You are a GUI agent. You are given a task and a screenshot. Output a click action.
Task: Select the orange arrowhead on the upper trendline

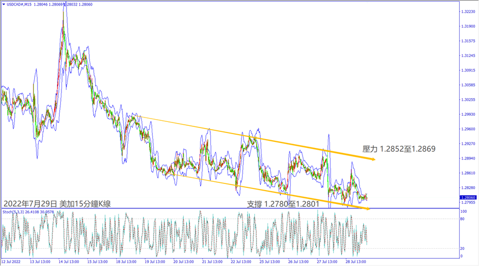click(x=373, y=160)
